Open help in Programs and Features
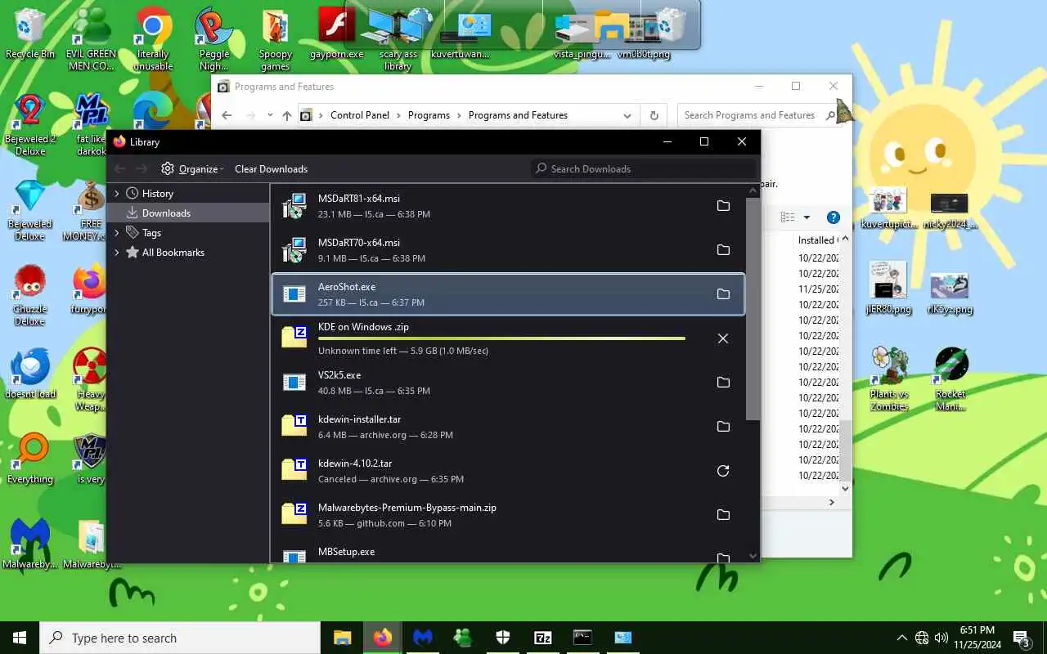Screen dimensions: 1047x654 coord(834,217)
